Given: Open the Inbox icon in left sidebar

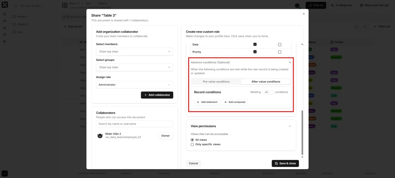Looking at the screenshot, I should [x=4, y=21].
